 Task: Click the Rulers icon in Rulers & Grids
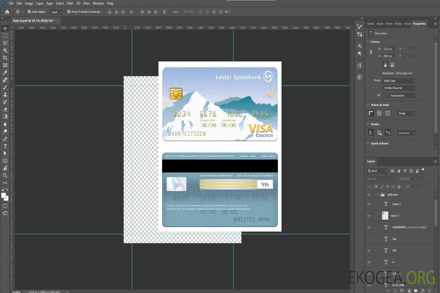(x=371, y=113)
